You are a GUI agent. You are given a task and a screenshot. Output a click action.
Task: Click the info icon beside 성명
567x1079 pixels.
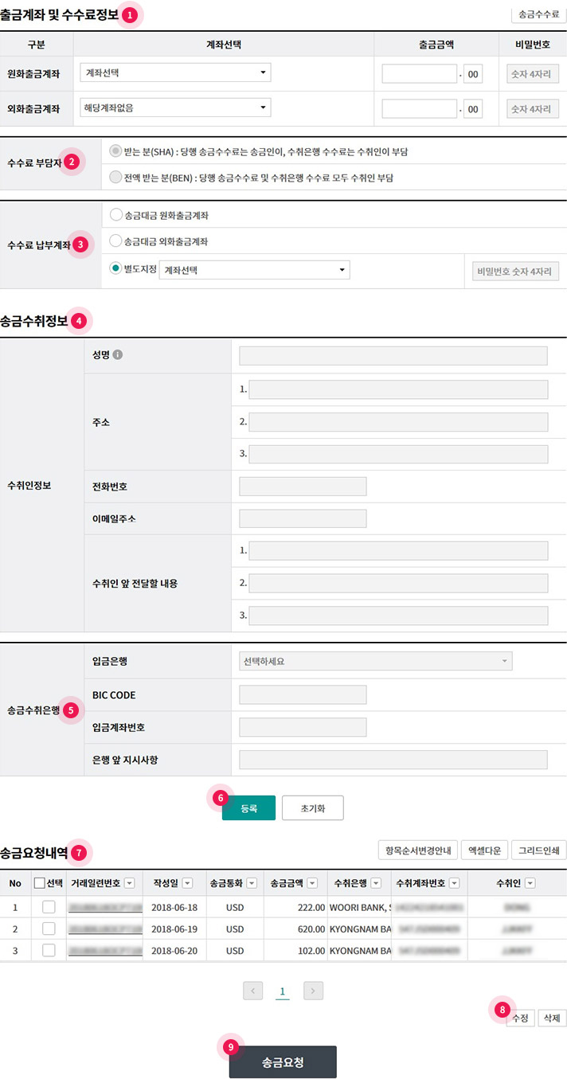click(x=118, y=354)
